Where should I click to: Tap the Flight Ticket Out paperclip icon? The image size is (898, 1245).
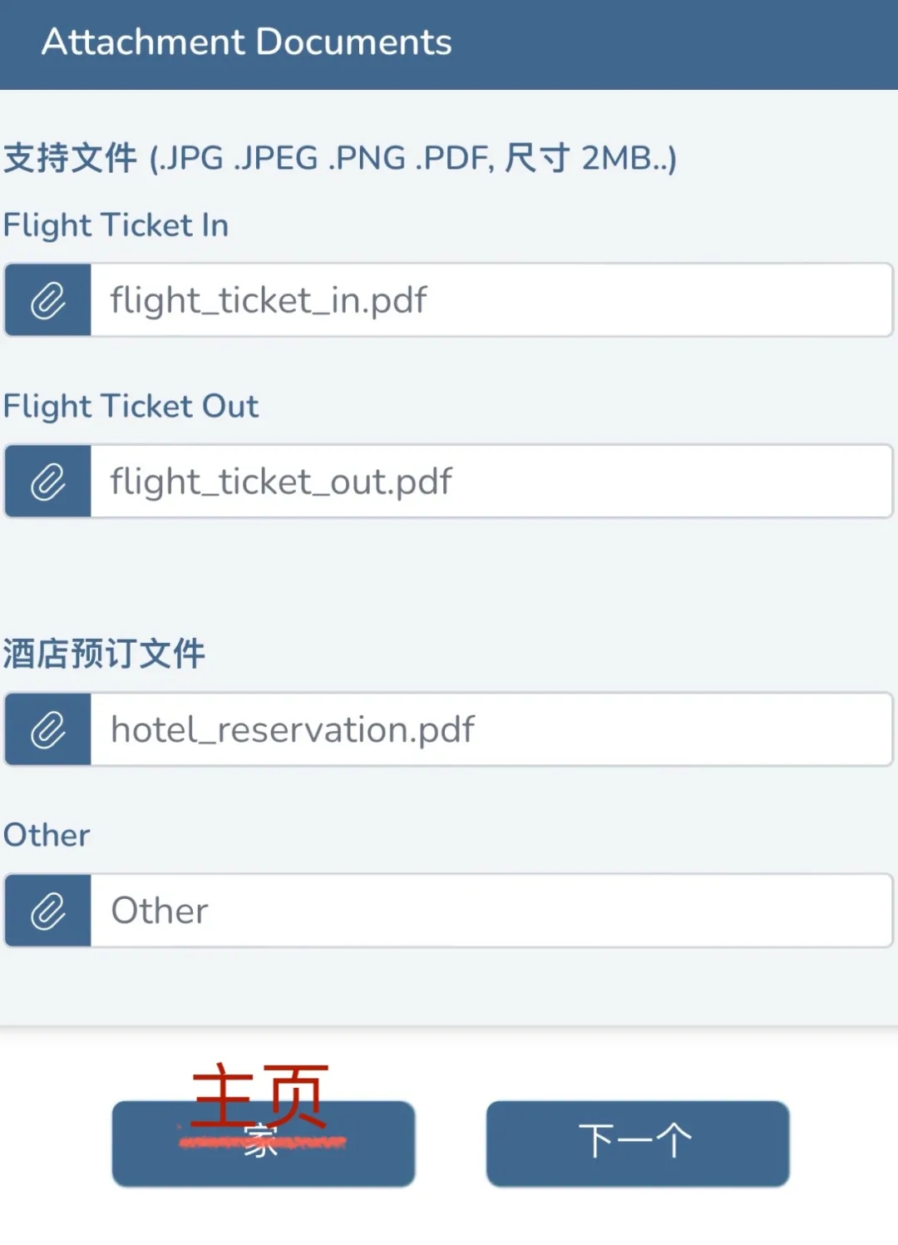pos(48,482)
